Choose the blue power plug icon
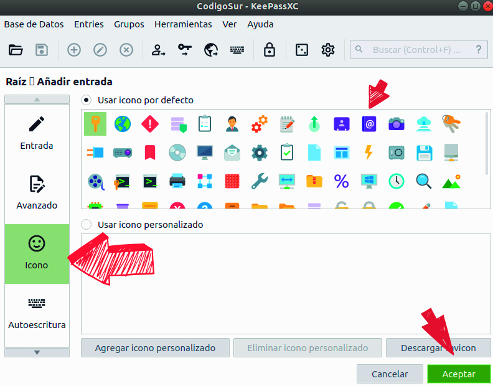 point(95,153)
